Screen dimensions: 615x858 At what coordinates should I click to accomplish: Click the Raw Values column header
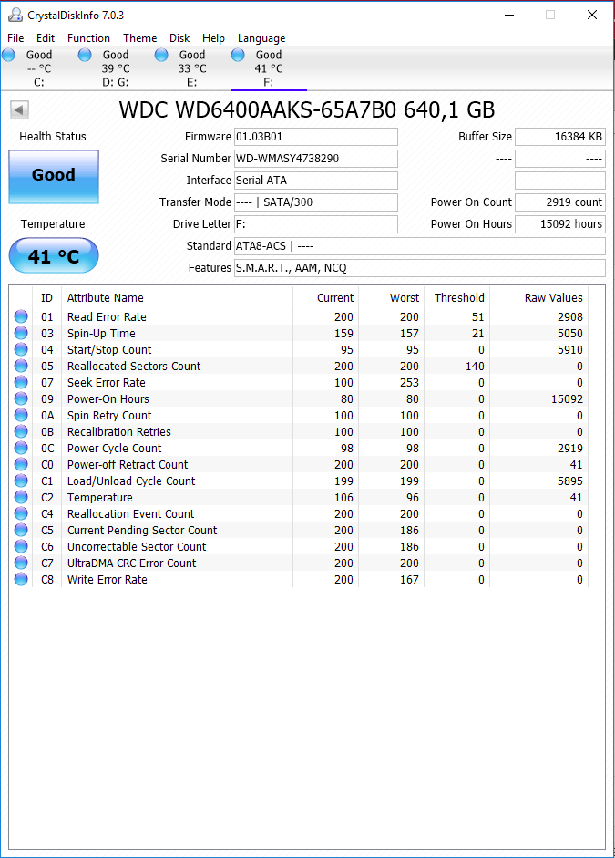click(554, 297)
